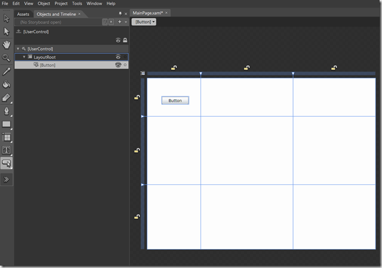Click the grid layout mode icon at artboard corner
Image resolution: width=382 pixels, height=268 pixels.
tap(143, 74)
